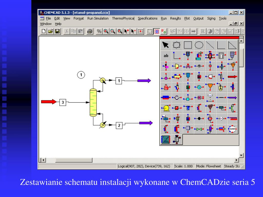Image resolution: width=263 pixels, height=197 pixels.
Task: Select the top condenser symbol on flowsheet
Action: pyautogui.click(x=103, y=80)
